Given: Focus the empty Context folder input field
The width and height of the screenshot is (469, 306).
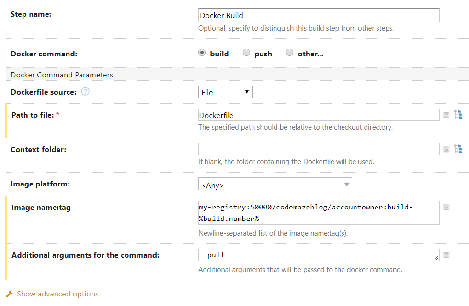Looking at the screenshot, I should pos(319,149).
